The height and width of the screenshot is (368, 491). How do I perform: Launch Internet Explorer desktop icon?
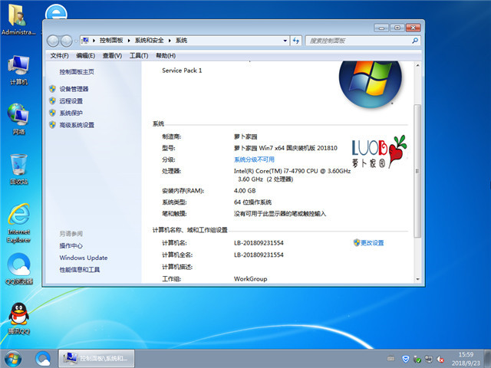(18, 223)
